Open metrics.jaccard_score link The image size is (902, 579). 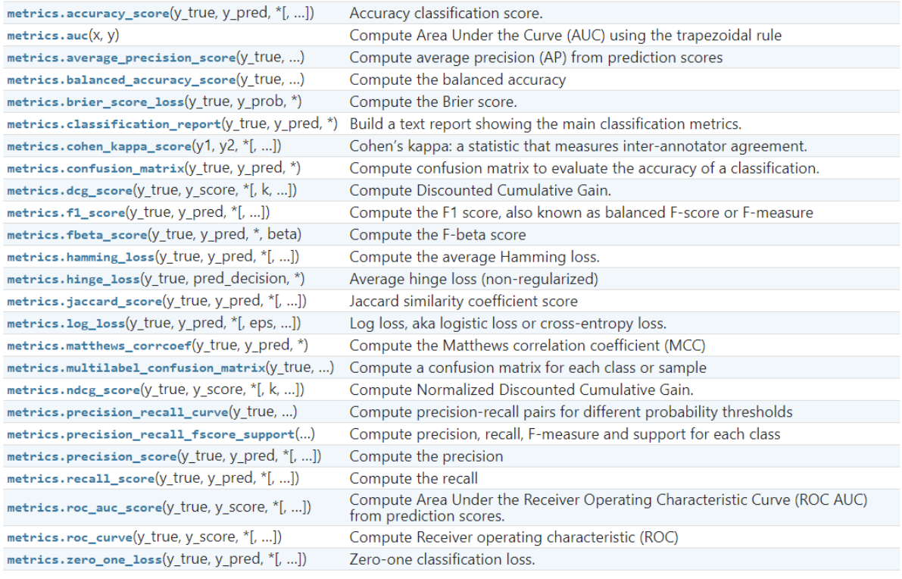[85, 302]
